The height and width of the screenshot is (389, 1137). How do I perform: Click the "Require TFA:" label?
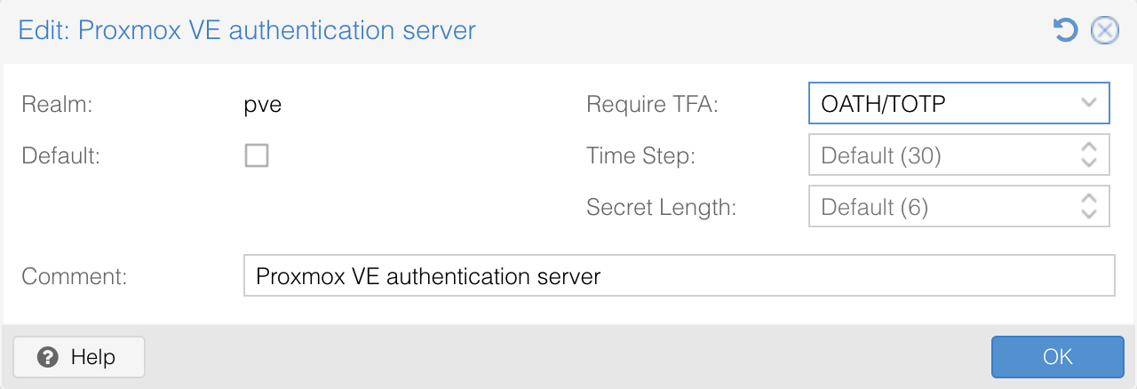tap(652, 104)
